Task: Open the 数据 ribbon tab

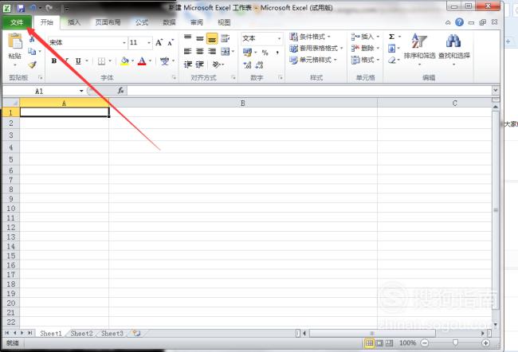Action: click(169, 22)
